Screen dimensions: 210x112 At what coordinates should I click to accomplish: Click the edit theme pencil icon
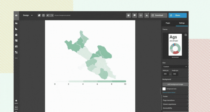pos(186,35)
